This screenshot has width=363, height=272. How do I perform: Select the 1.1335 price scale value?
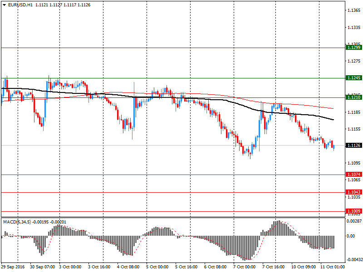coord(354,28)
